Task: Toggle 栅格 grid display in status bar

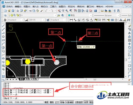Action: (52, 102)
